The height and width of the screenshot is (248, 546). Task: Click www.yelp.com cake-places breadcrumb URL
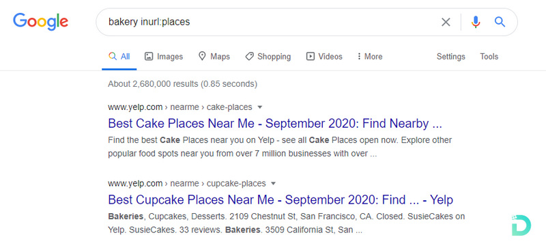(x=180, y=107)
